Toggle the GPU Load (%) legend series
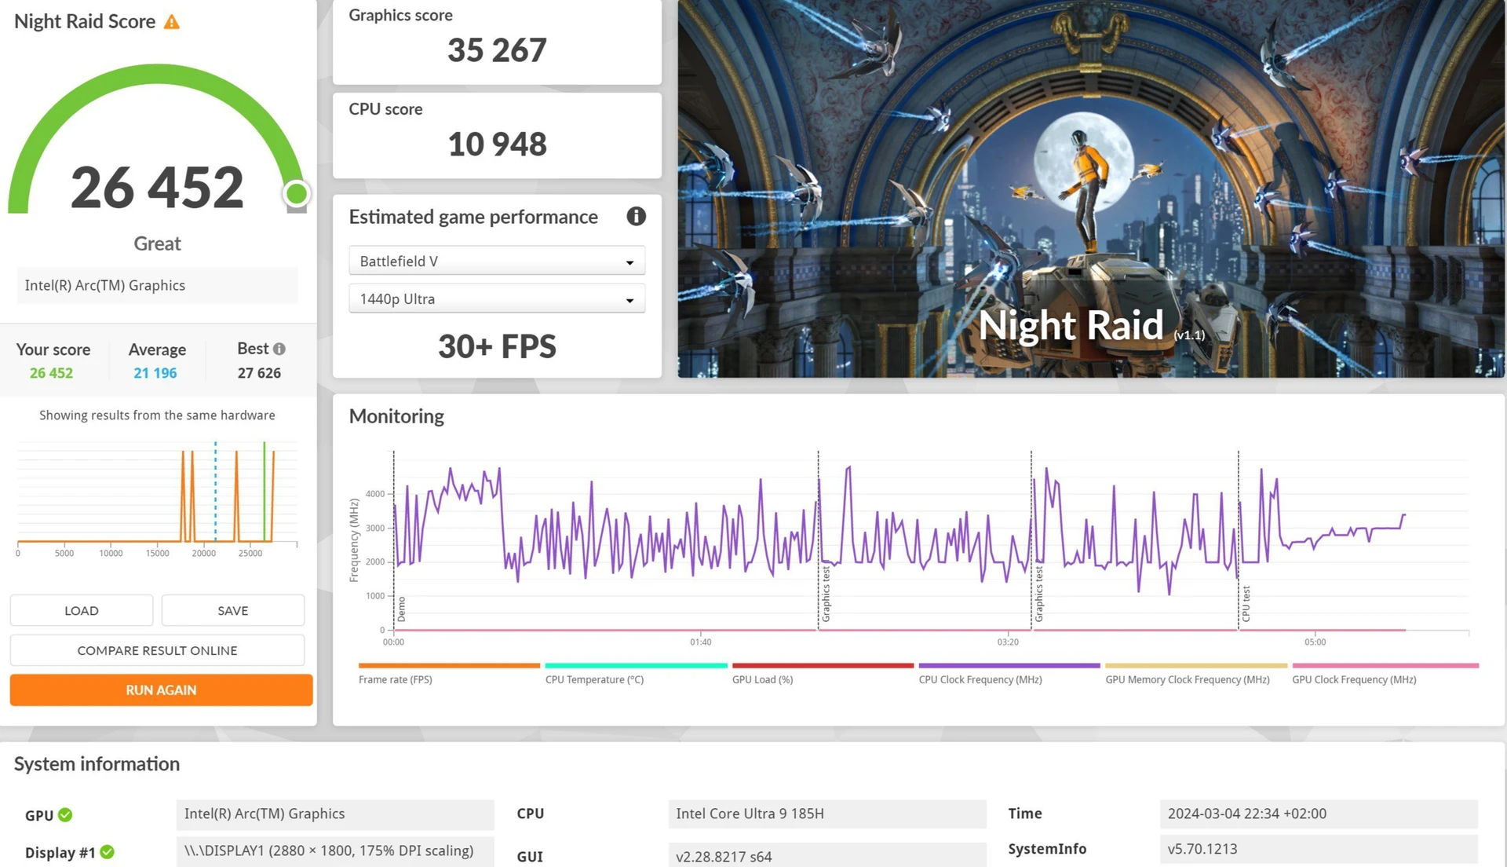This screenshot has height=867, width=1507. coord(762,679)
